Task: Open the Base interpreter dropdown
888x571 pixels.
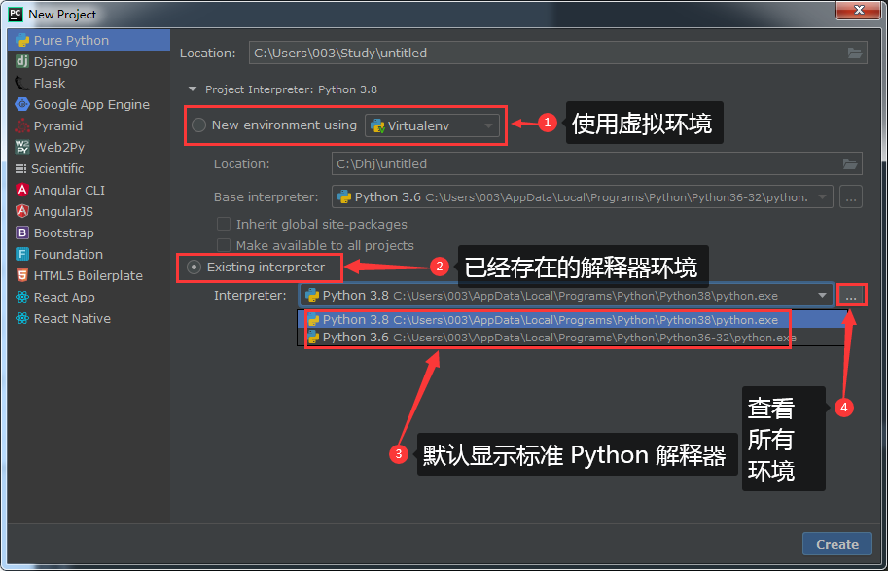Action: coord(583,197)
